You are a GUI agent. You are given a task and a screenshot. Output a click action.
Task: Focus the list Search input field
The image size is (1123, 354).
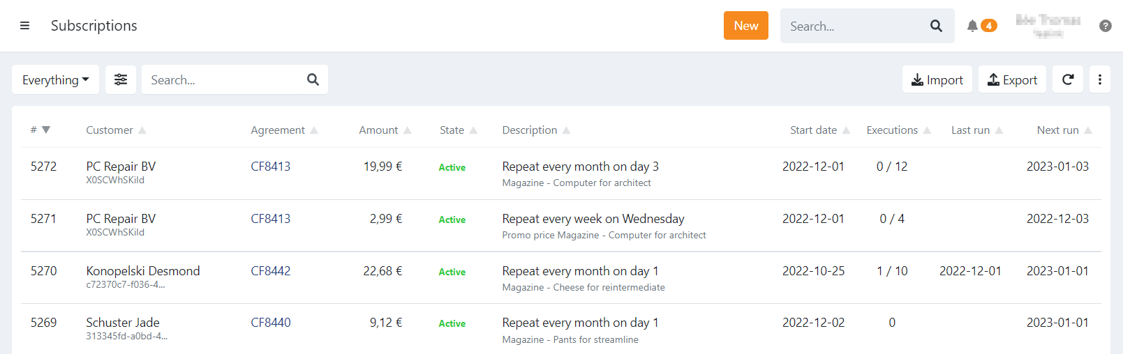pyautogui.click(x=223, y=79)
